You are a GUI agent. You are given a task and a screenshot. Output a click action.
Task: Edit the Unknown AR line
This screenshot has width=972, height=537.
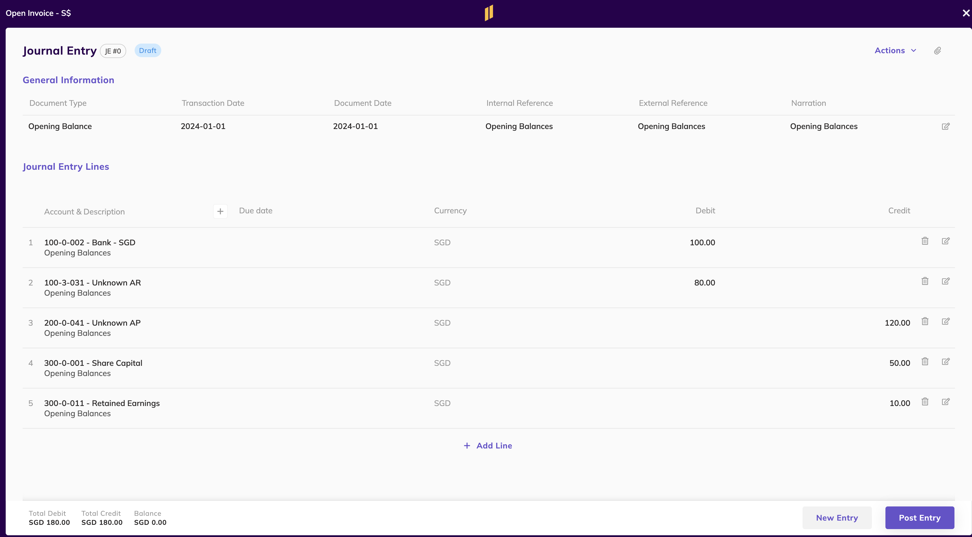946,281
